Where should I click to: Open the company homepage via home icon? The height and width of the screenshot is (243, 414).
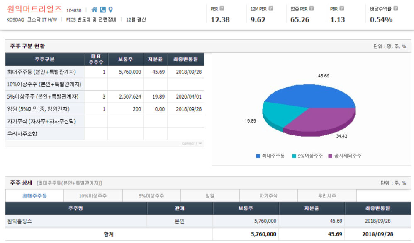tap(94, 10)
